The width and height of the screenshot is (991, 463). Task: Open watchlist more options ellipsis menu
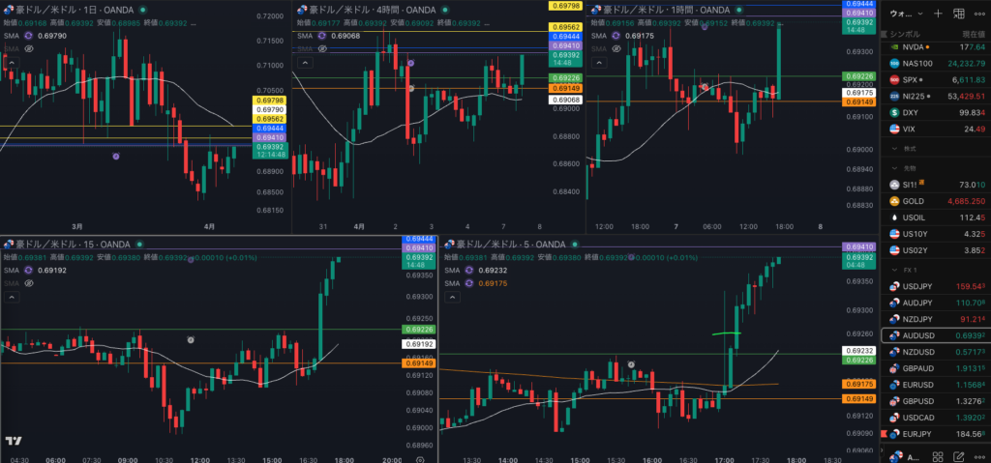tap(979, 14)
